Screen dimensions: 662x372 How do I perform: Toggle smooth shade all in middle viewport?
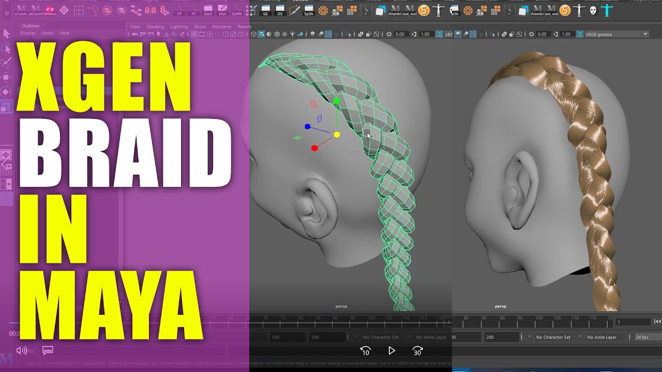261,34
